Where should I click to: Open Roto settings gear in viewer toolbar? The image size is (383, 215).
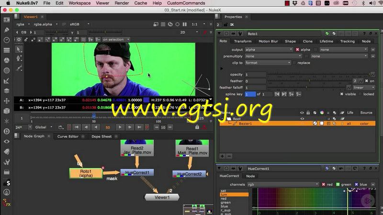click(x=19, y=40)
